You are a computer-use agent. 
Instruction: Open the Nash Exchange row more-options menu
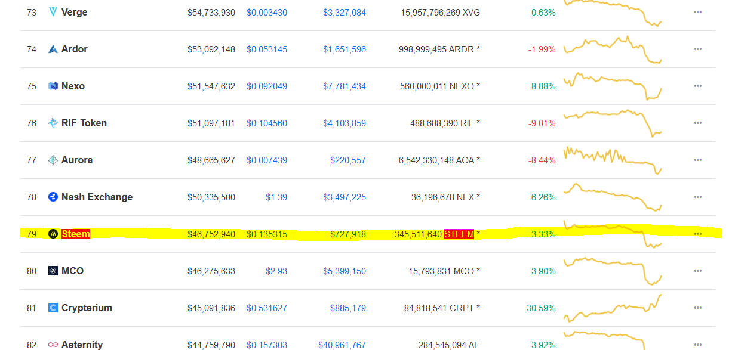[x=697, y=197]
